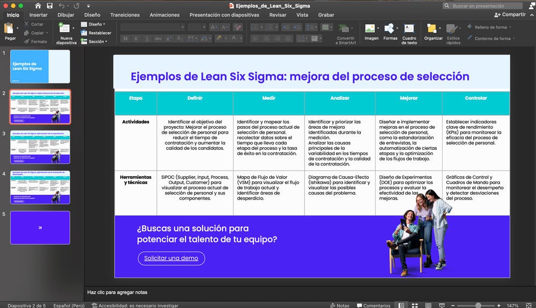Center the text alignment
Viewport: 536px width, 308px height.
[x=266, y=39]
